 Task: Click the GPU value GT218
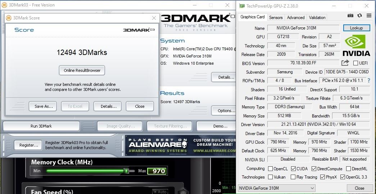[283, 37]
